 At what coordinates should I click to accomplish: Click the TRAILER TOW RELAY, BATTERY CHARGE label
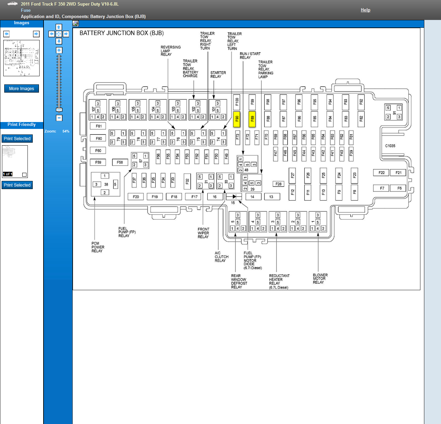[x=190, y=68]
